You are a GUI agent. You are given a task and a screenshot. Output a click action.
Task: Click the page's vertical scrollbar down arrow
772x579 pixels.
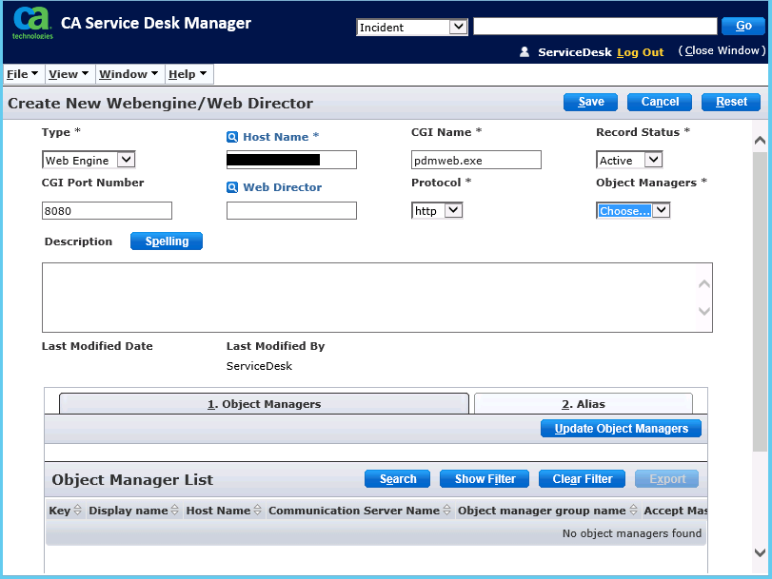760,552
